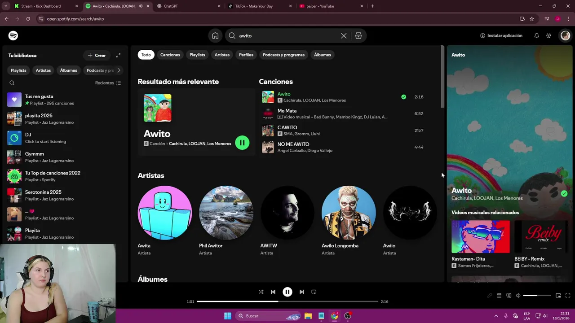Enter full screen with the player-bar icon

tap(568, 296)
